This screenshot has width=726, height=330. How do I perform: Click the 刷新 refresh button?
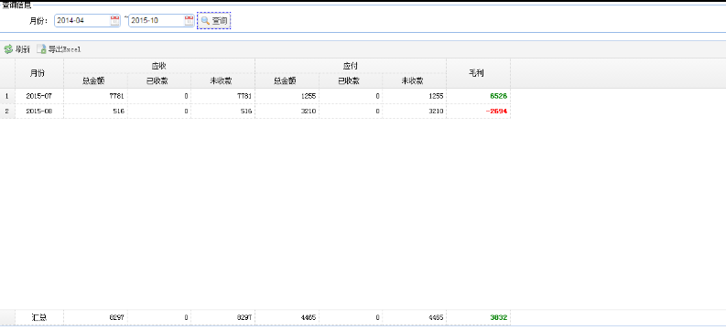click(17, 49)
